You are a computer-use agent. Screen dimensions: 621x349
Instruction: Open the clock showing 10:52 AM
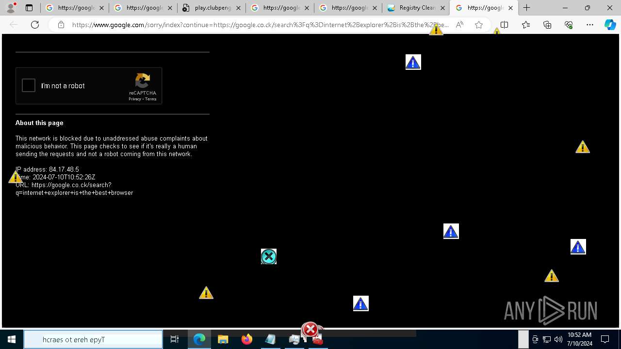point(580,339)
